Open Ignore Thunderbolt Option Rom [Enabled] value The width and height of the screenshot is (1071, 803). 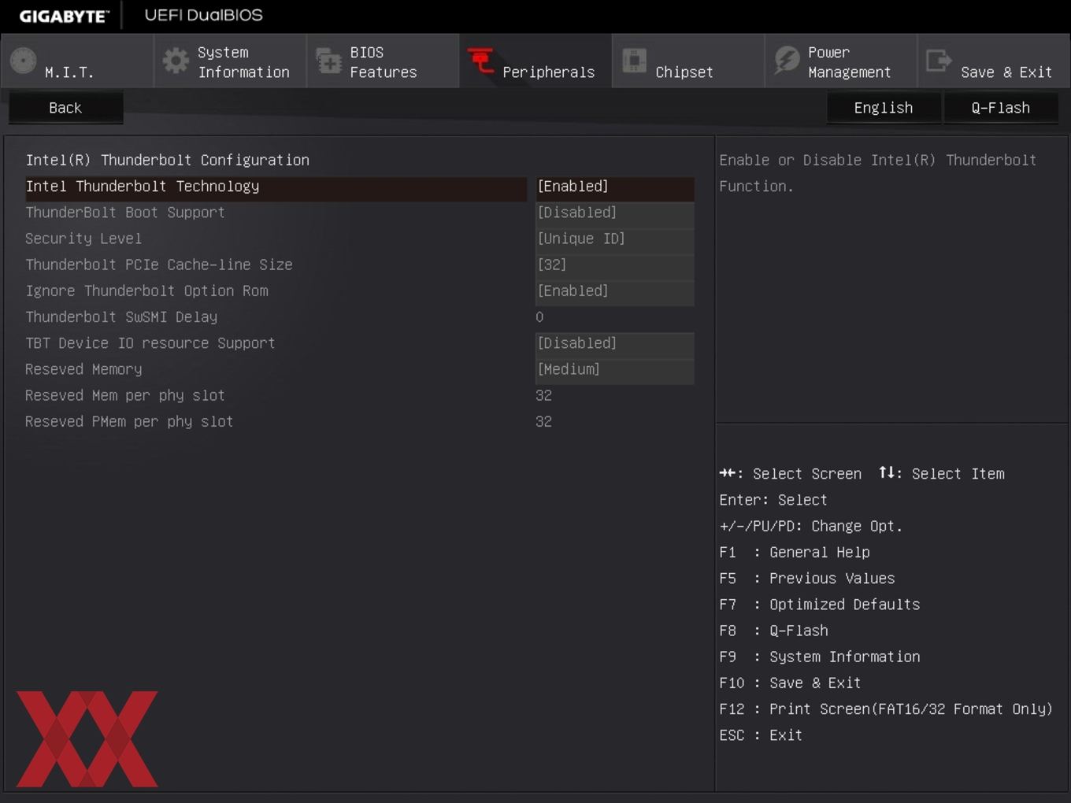(614, 291)
